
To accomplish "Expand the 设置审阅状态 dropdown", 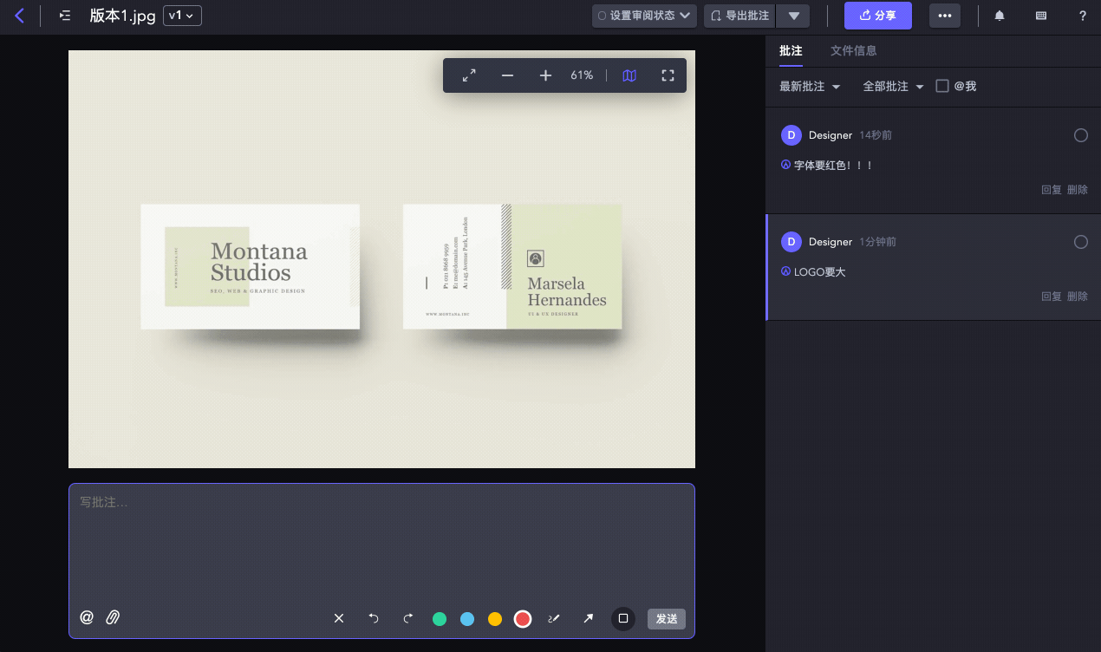I will pos(644,16).
